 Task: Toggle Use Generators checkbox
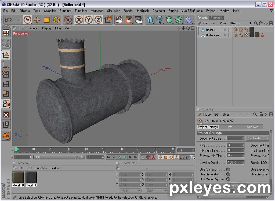[x=228, y=174]
